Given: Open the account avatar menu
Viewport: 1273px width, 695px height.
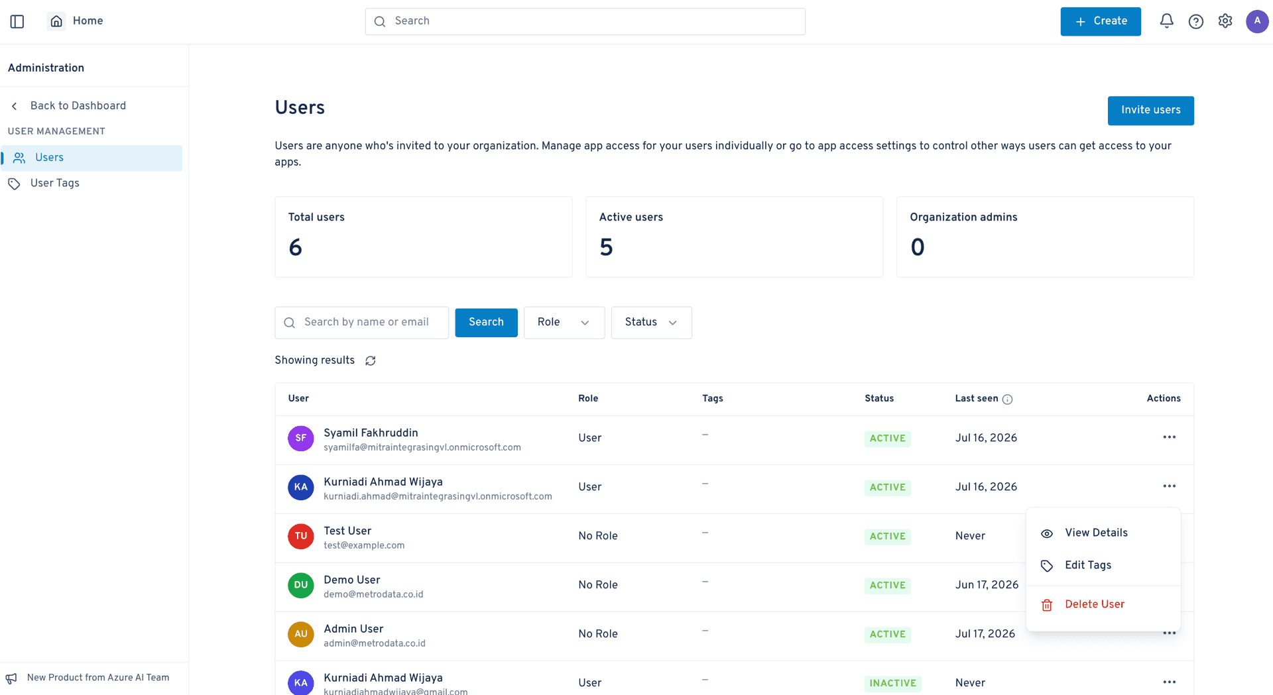Looking at the screenshot, I should tap(1256, 21).
